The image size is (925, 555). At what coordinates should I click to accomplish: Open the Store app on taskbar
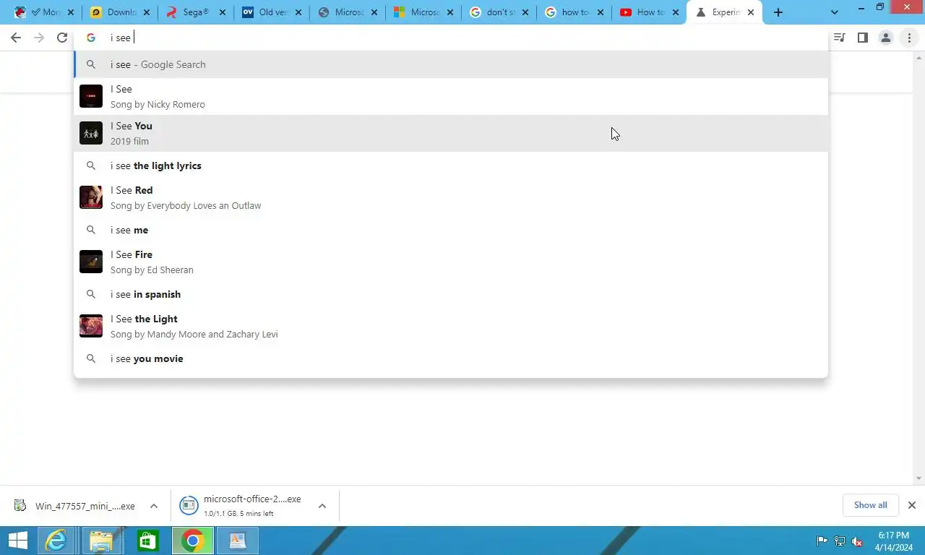pyautogui.click(x=147, y=541)
